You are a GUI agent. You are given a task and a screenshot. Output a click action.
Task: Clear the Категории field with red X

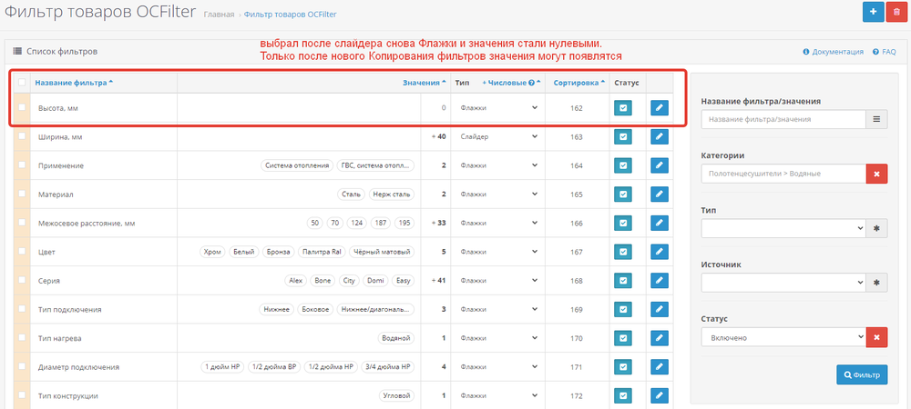pyautogui.click(x=875, y=174)
